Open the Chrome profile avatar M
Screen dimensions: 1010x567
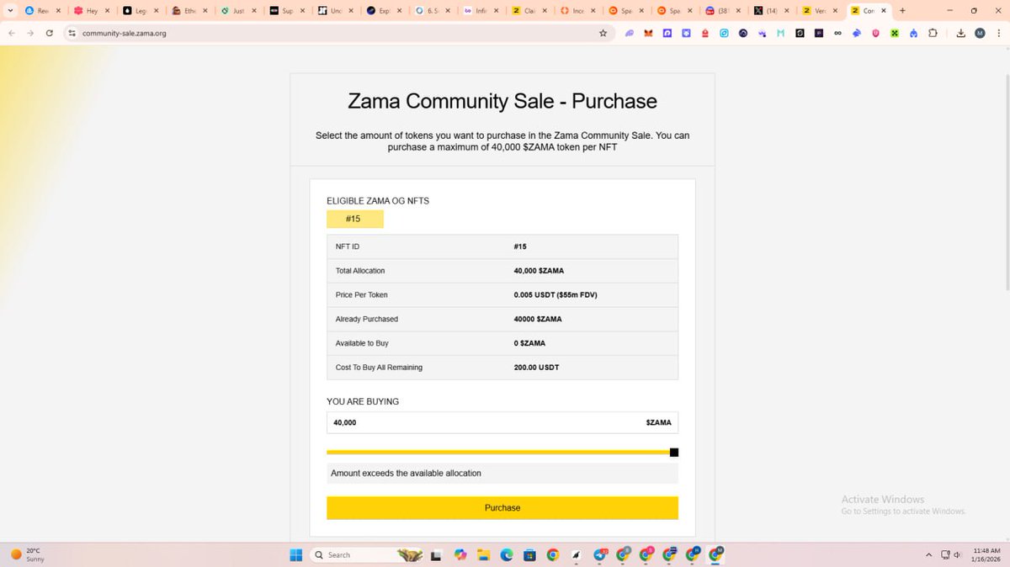click(x=980, y=33)
